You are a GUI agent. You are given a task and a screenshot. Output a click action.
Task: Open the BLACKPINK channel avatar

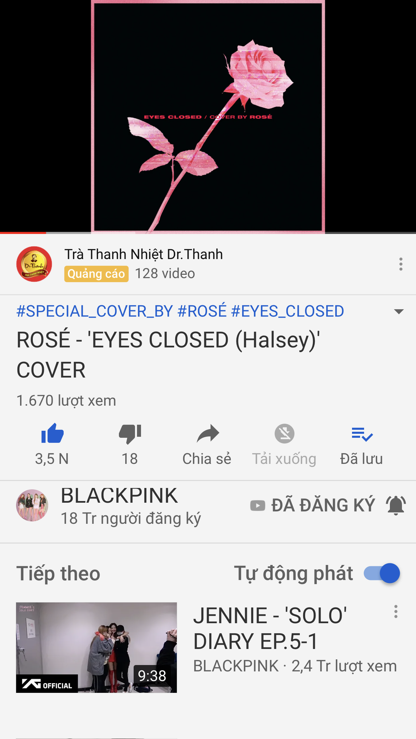[x=32, y=505]
